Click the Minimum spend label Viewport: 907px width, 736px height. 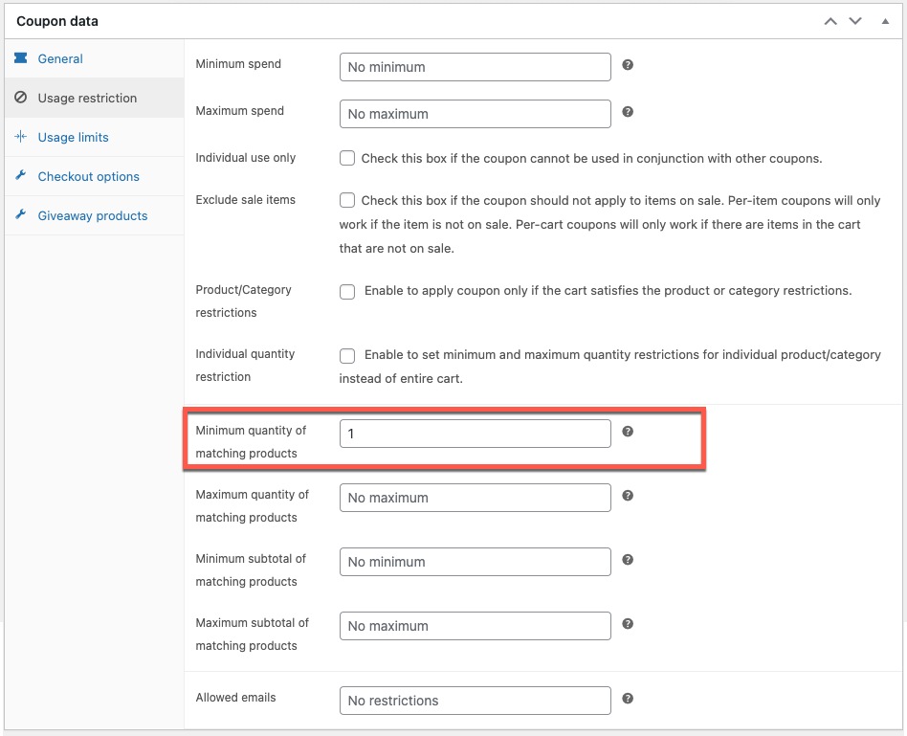(238, 64)
